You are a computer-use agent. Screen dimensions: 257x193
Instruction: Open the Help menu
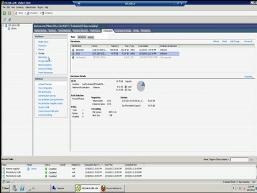47,8
